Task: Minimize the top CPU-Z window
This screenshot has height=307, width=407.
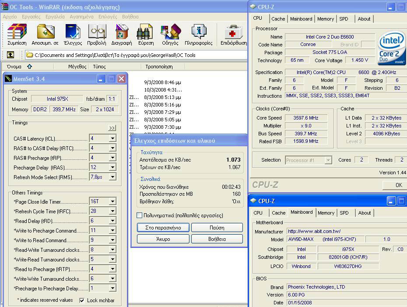Action: point(391,7)
